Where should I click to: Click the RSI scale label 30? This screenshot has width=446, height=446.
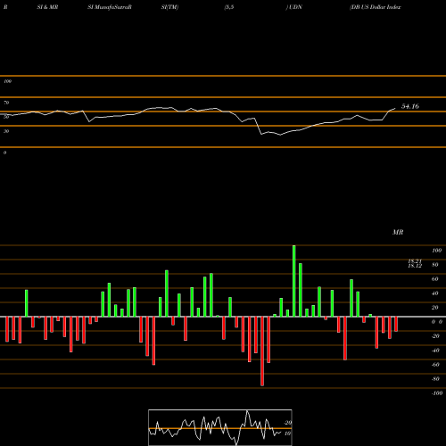(6, 131)
